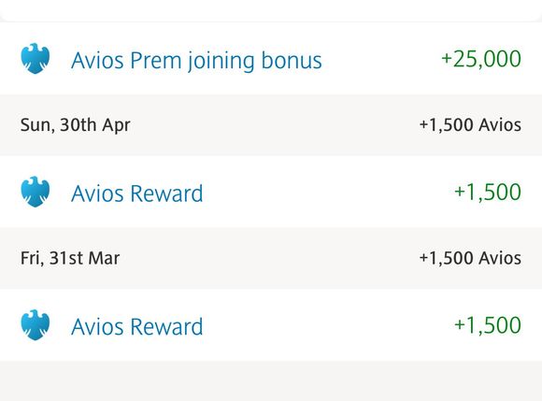Open the Avios Reward entry under 31st Mar
Viewport: 542px width, 401px height.
tap(271, 325)
